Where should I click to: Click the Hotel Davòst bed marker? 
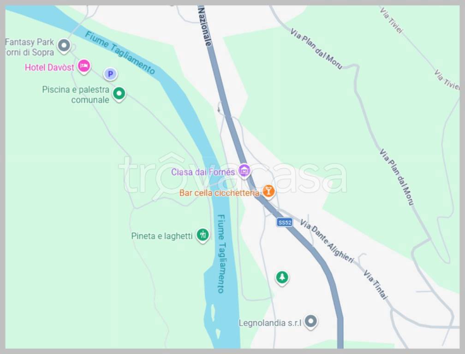84,66
